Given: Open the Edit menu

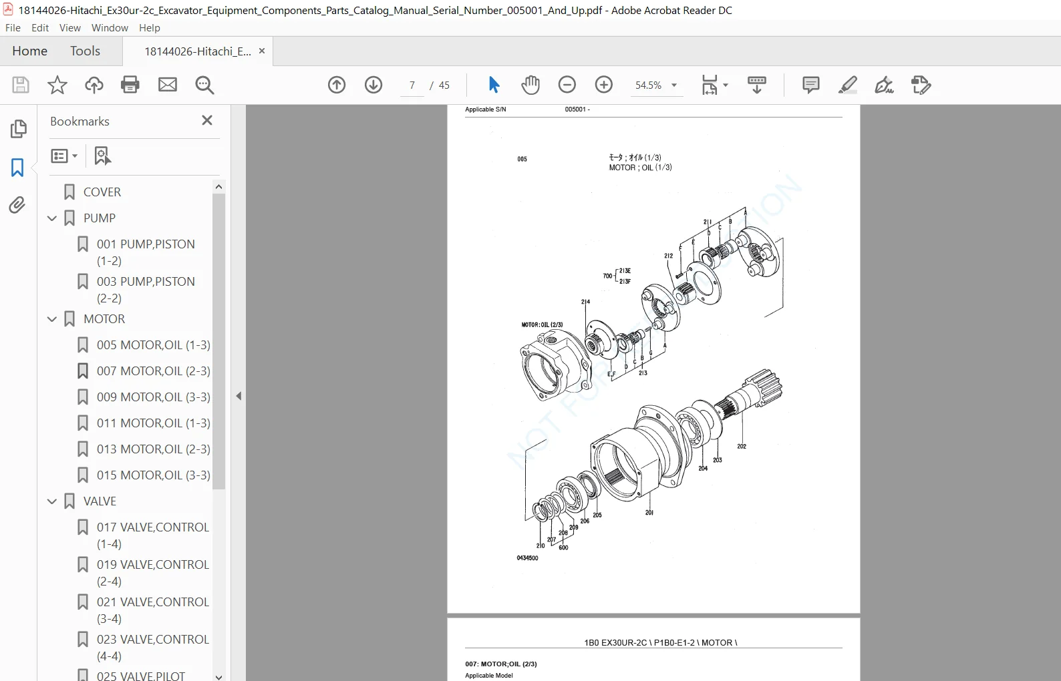Looking at the screenshot, I should pyautogui.click(x=40, y=27).
